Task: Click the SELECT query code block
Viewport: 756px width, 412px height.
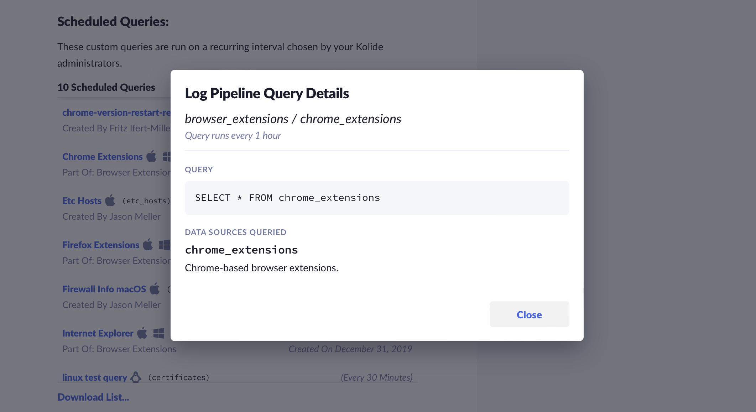Action: (x=377, y=198)
